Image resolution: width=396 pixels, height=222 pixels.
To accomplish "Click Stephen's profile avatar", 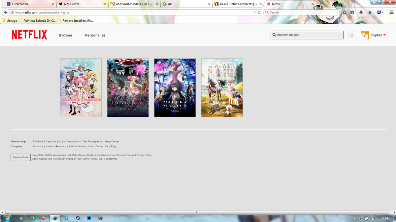I will [x=365, y=35].
